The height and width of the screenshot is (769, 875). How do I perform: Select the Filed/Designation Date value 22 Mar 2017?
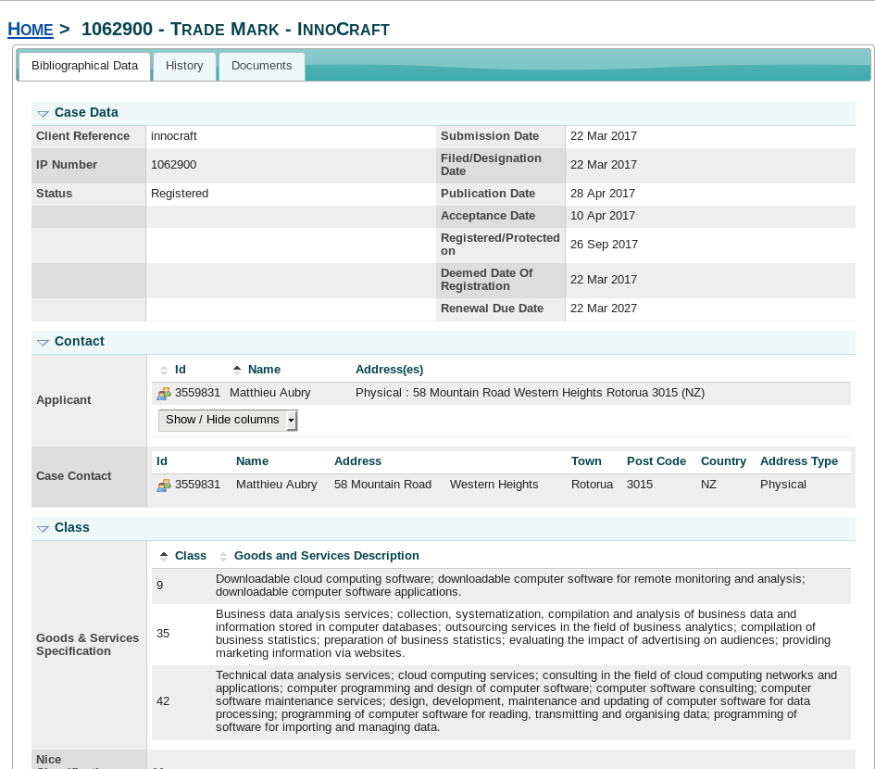click(603, 165)
